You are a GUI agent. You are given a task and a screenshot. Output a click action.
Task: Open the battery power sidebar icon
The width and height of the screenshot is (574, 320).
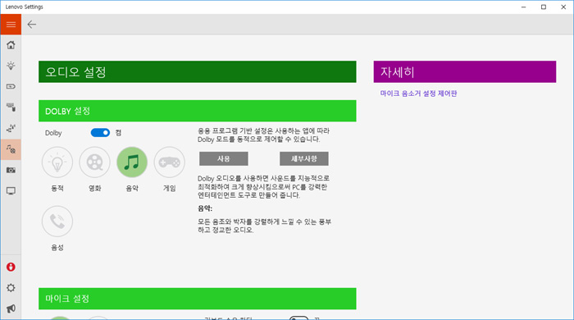(11, 87)
